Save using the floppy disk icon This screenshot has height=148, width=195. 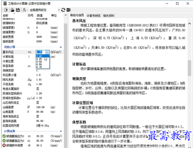(x=18, y=10)
